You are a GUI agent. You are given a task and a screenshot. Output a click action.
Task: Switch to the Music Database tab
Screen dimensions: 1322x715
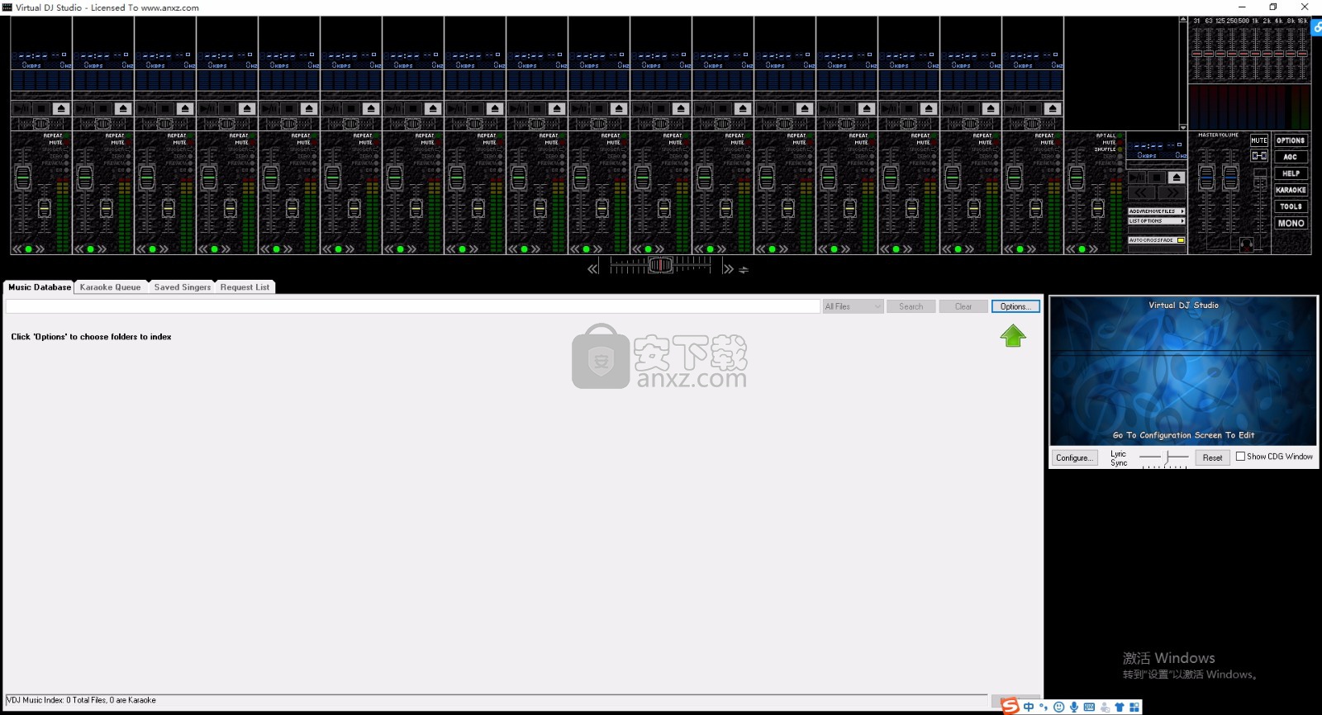click(39, 287)
